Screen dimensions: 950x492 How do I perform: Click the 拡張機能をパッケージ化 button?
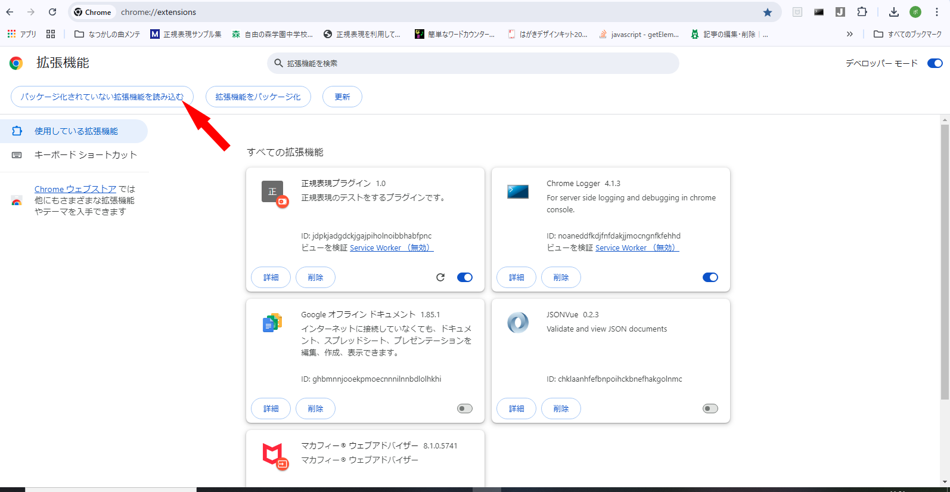coord(258,97)
